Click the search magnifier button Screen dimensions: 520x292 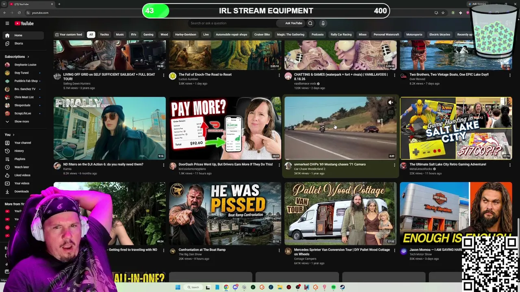pos(310,23)
